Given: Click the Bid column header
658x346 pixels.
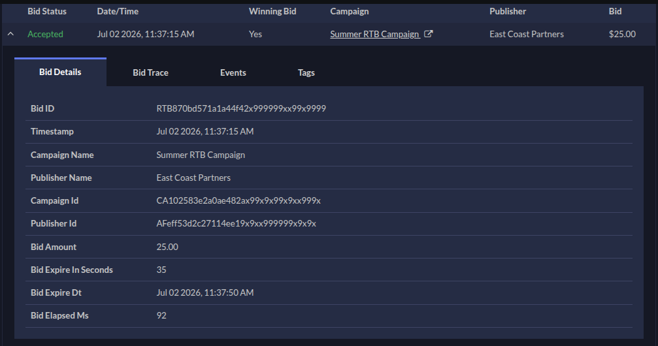Looking at the screenshot, I should pos(615,11).
